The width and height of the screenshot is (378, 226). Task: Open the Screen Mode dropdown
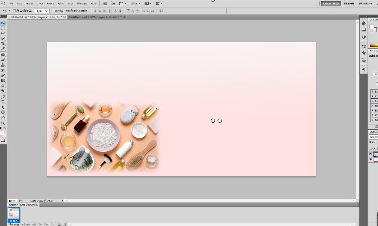pos(159,4)
